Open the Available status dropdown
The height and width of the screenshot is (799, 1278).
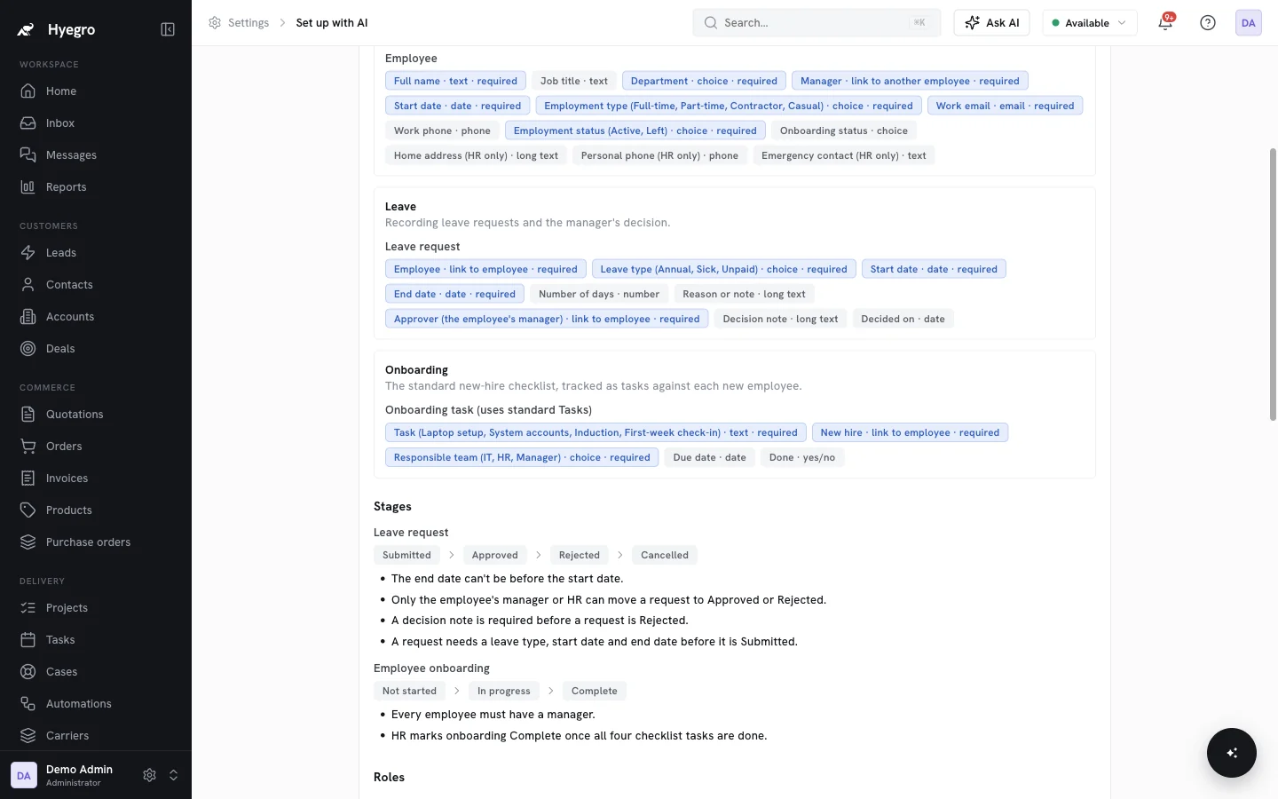1090,23
